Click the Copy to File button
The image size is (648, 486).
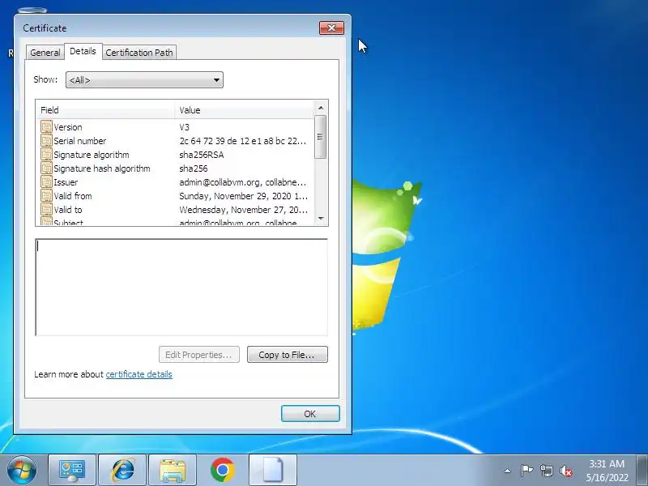point(288,355)
